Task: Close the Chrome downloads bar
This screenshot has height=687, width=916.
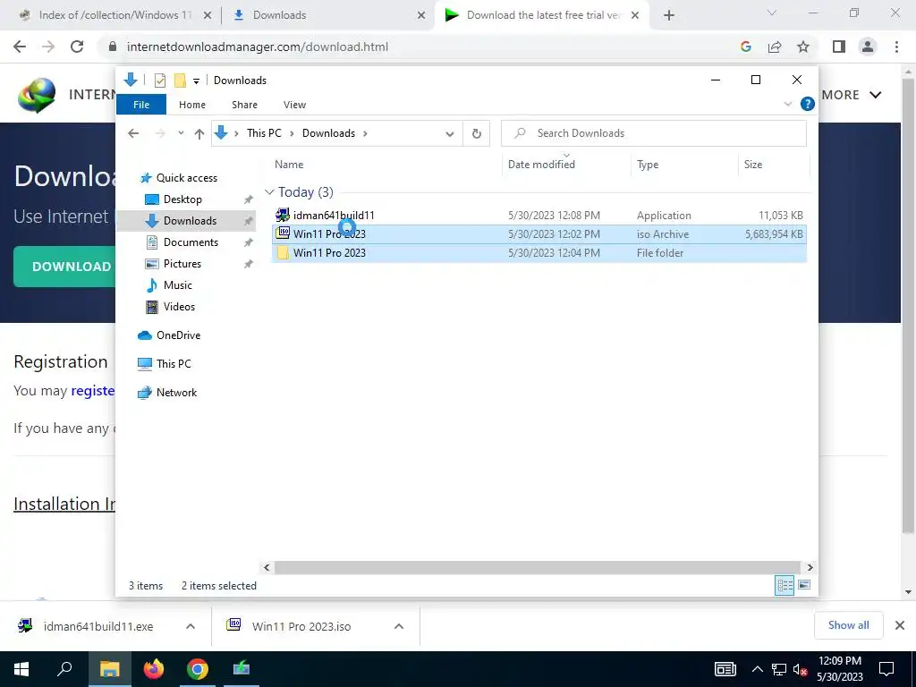Action: [900, 625]
